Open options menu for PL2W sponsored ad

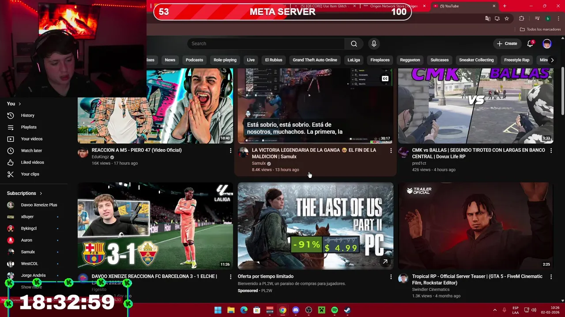pyautogui.click(x=391, y=277)
